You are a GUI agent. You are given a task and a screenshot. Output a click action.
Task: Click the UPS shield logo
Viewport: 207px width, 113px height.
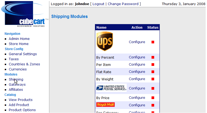coord(105,41)
